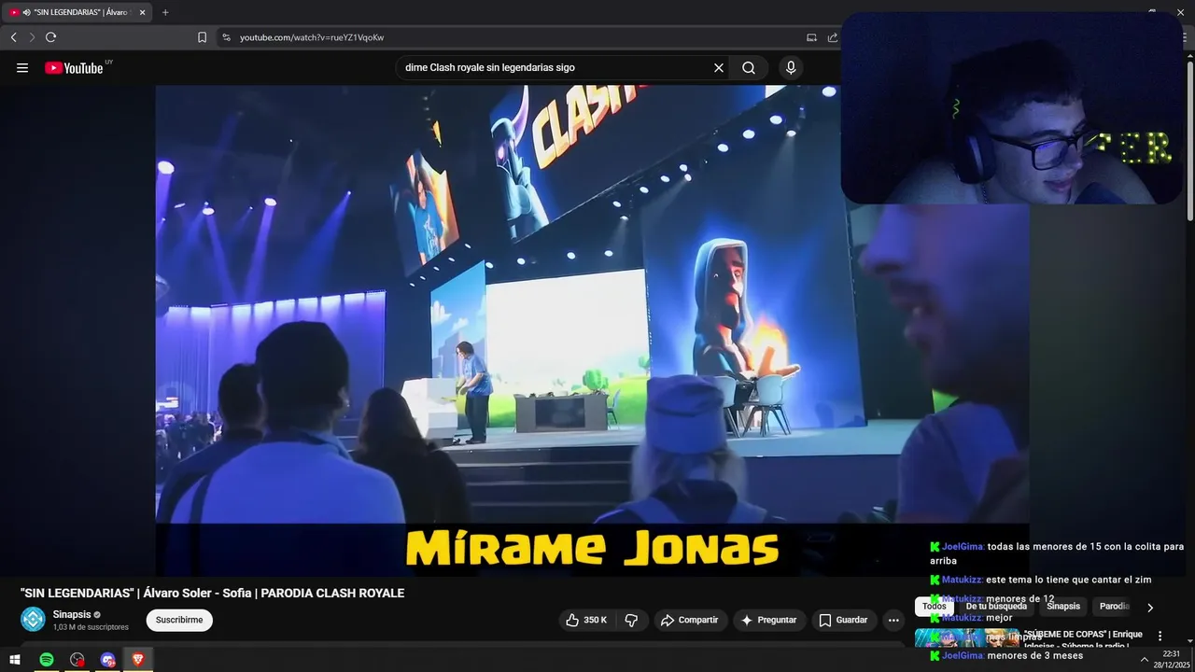This screenshot has width=1195, height=672.
Task: Open the Preguntar AI button
Action: (768, 620)
